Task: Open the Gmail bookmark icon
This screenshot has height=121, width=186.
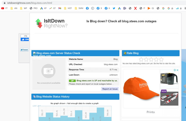Action: (60, 8)
